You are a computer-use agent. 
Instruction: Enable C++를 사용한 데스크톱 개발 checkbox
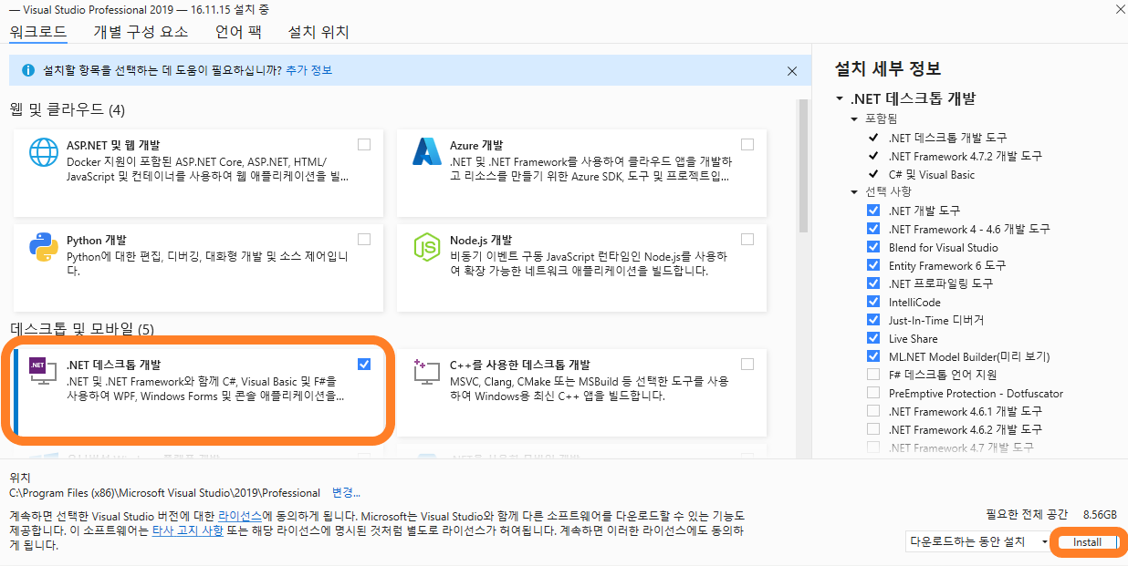748,364
